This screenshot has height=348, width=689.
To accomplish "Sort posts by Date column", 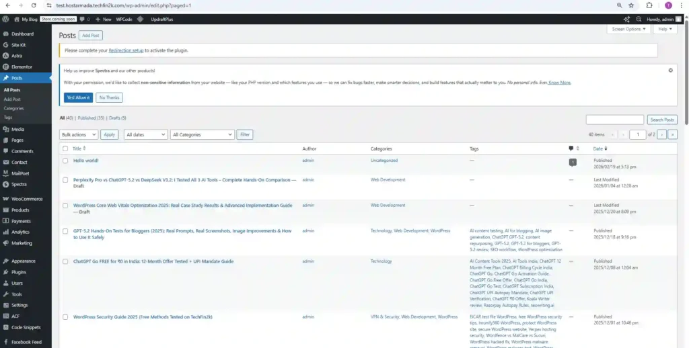I will [x=600, y=148].
